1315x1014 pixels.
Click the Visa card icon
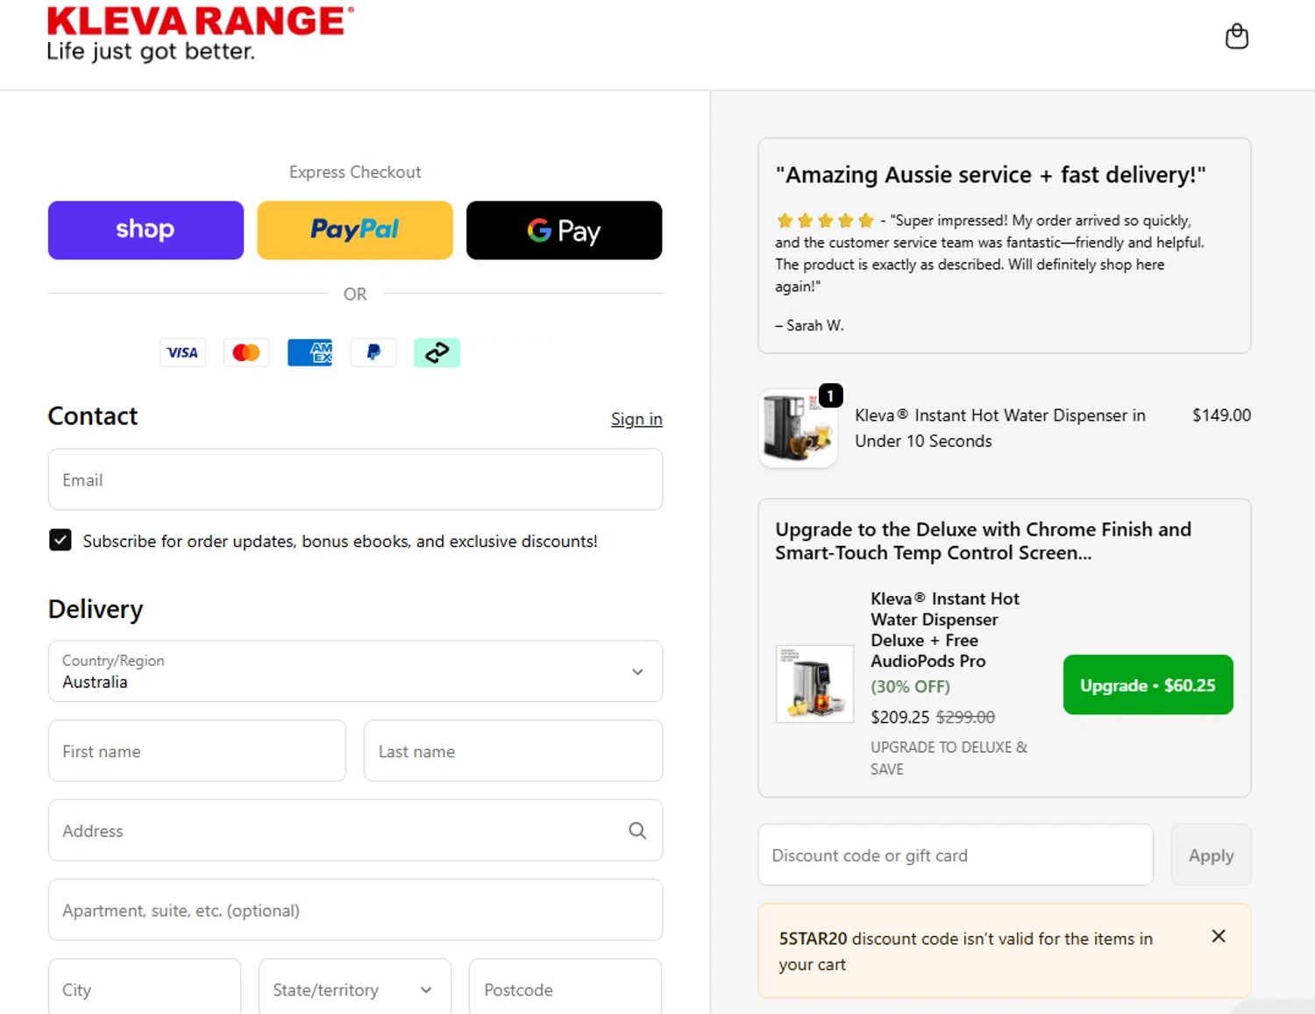[182, 352]
